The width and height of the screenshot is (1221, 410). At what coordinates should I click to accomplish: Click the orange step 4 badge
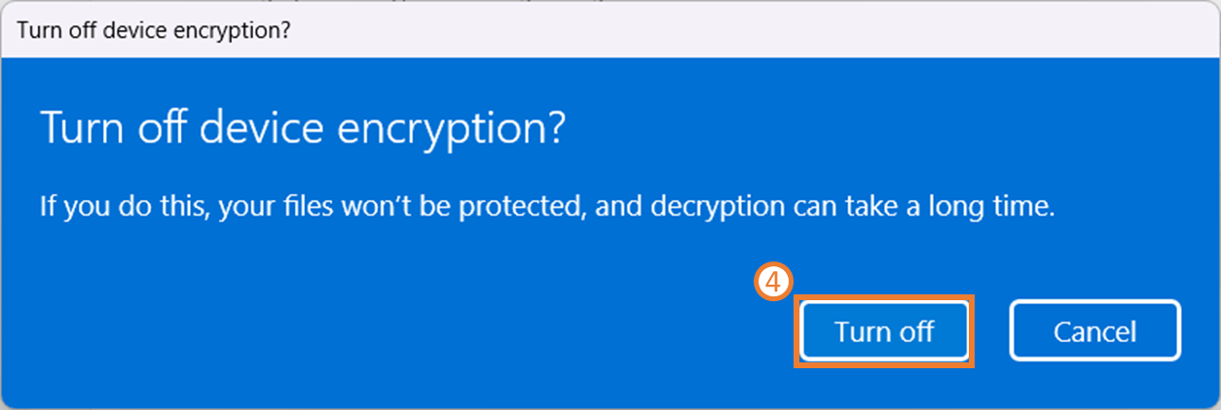point(772,283)
